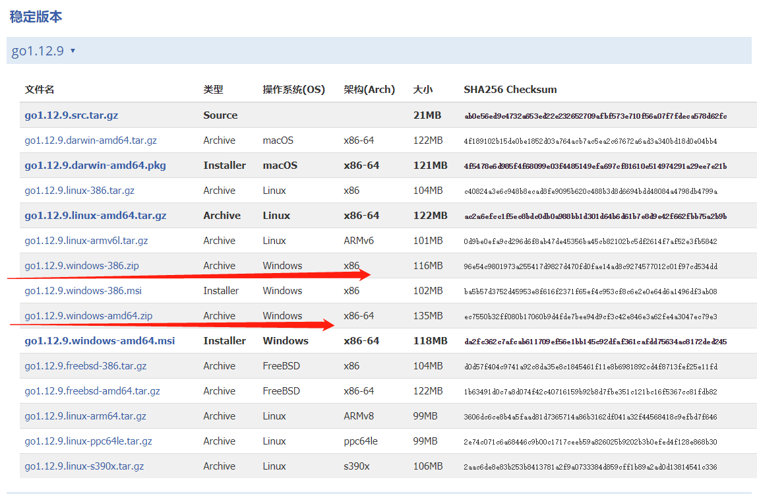Click go1.12.9.linux-386.tar.gz archive link
This screenshot has width=757, height=494.
(80, 191)
